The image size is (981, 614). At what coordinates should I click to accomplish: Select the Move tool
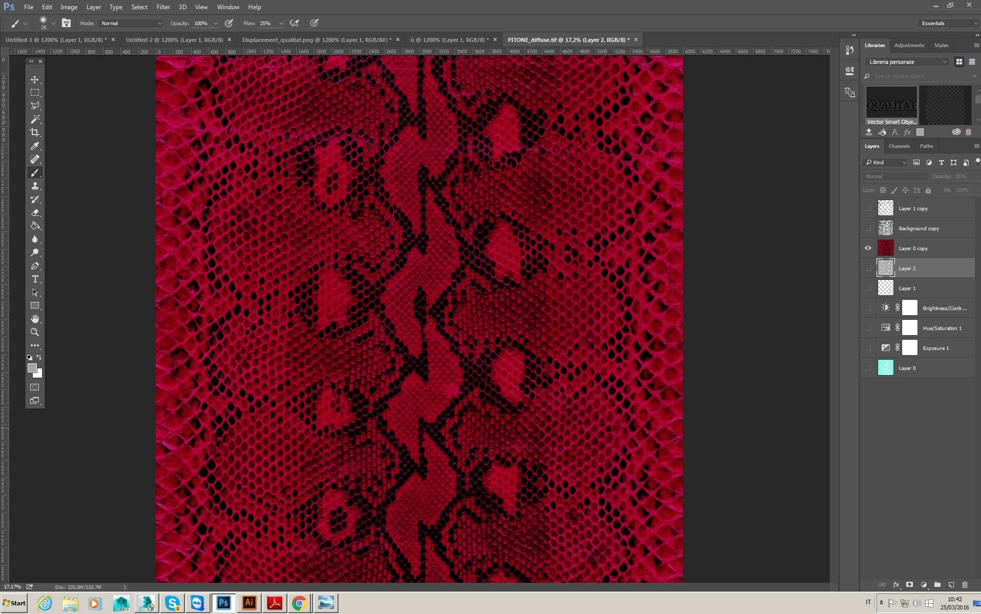(x=35, y=80)
